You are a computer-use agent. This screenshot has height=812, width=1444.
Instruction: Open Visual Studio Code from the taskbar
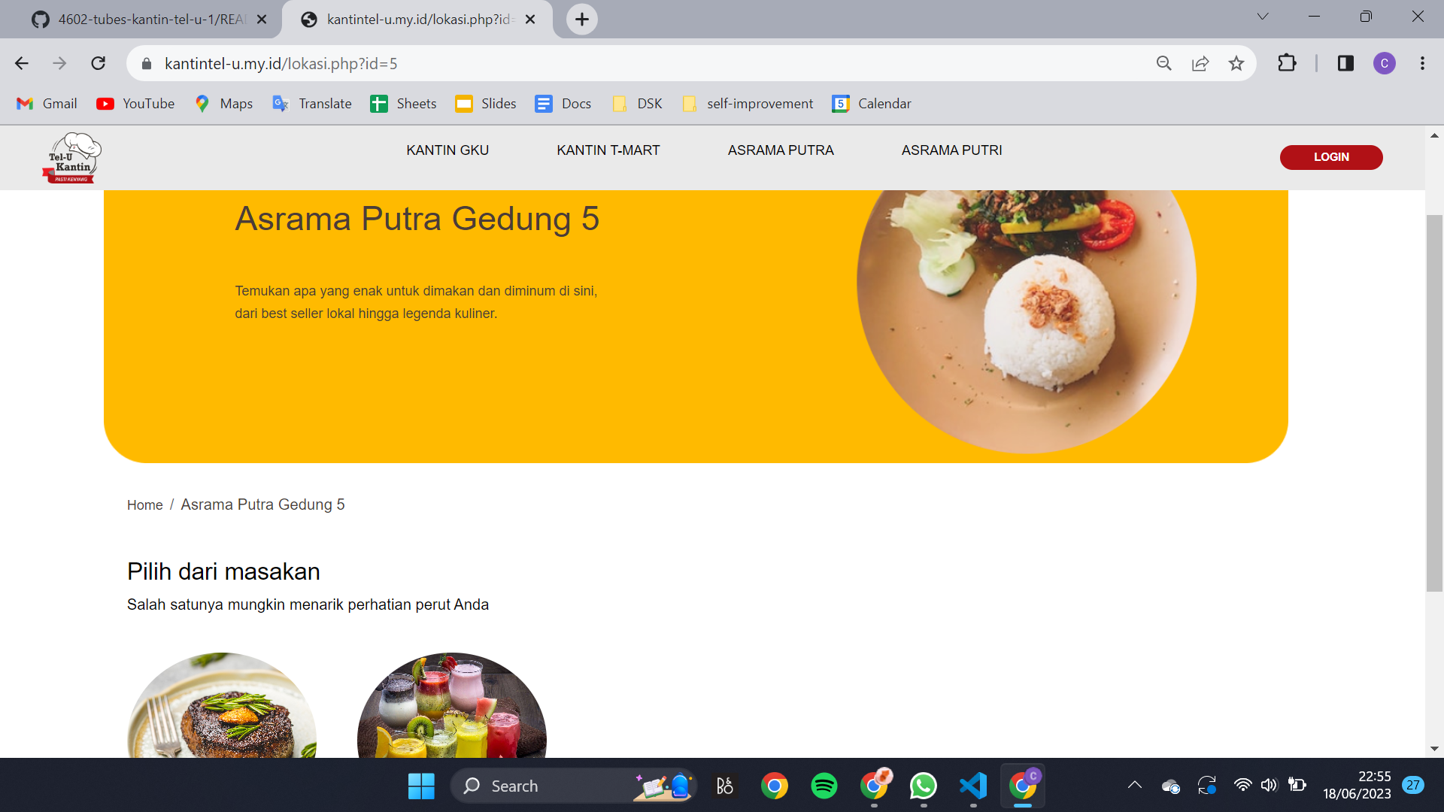pos(973,786)
